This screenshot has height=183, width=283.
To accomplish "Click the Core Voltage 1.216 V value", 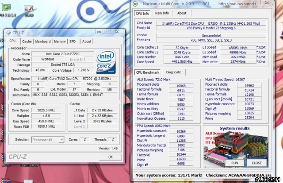I will [84, 70].
